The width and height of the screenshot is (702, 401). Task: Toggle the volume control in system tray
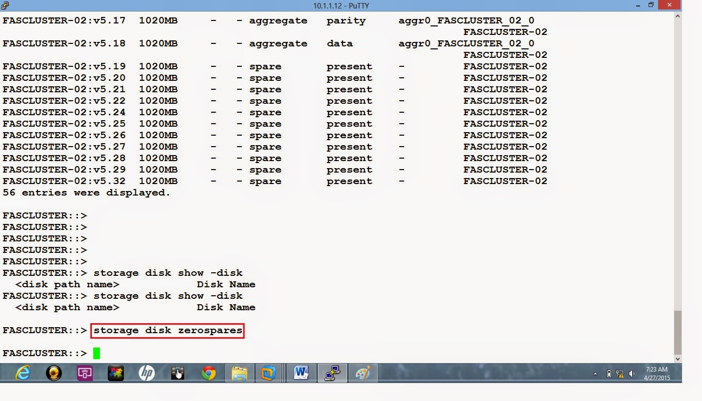click(x=632, y=374)
